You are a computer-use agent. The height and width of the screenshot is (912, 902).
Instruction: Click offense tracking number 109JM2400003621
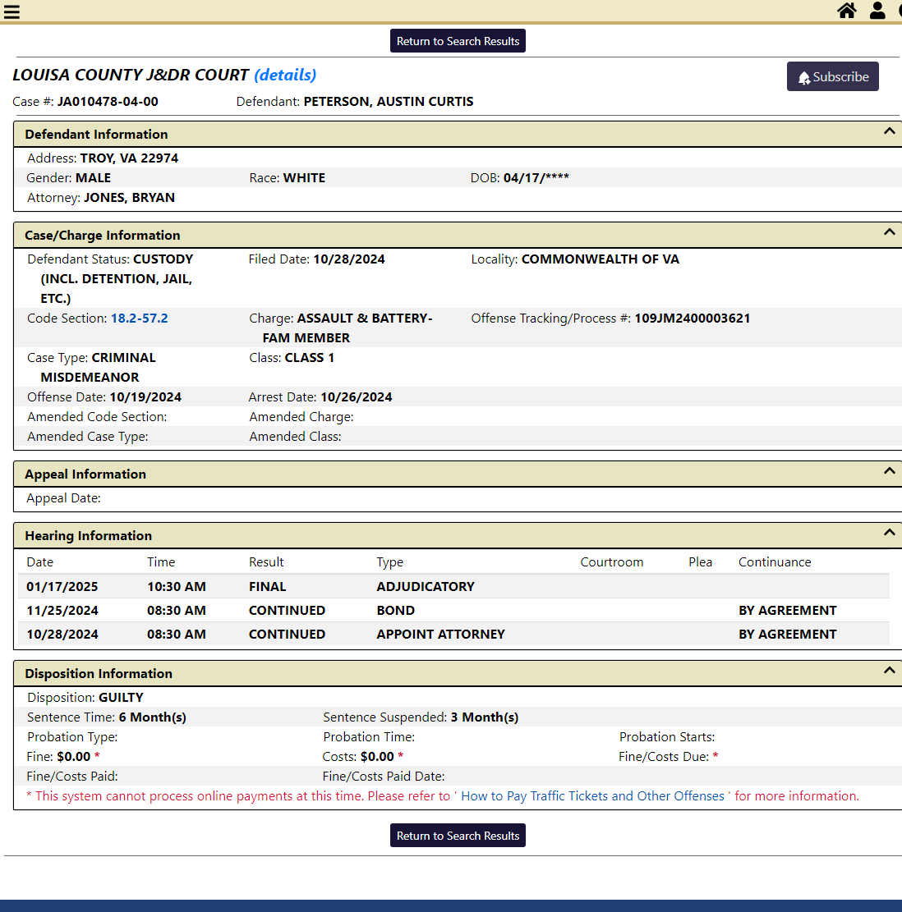pos(692,319)
